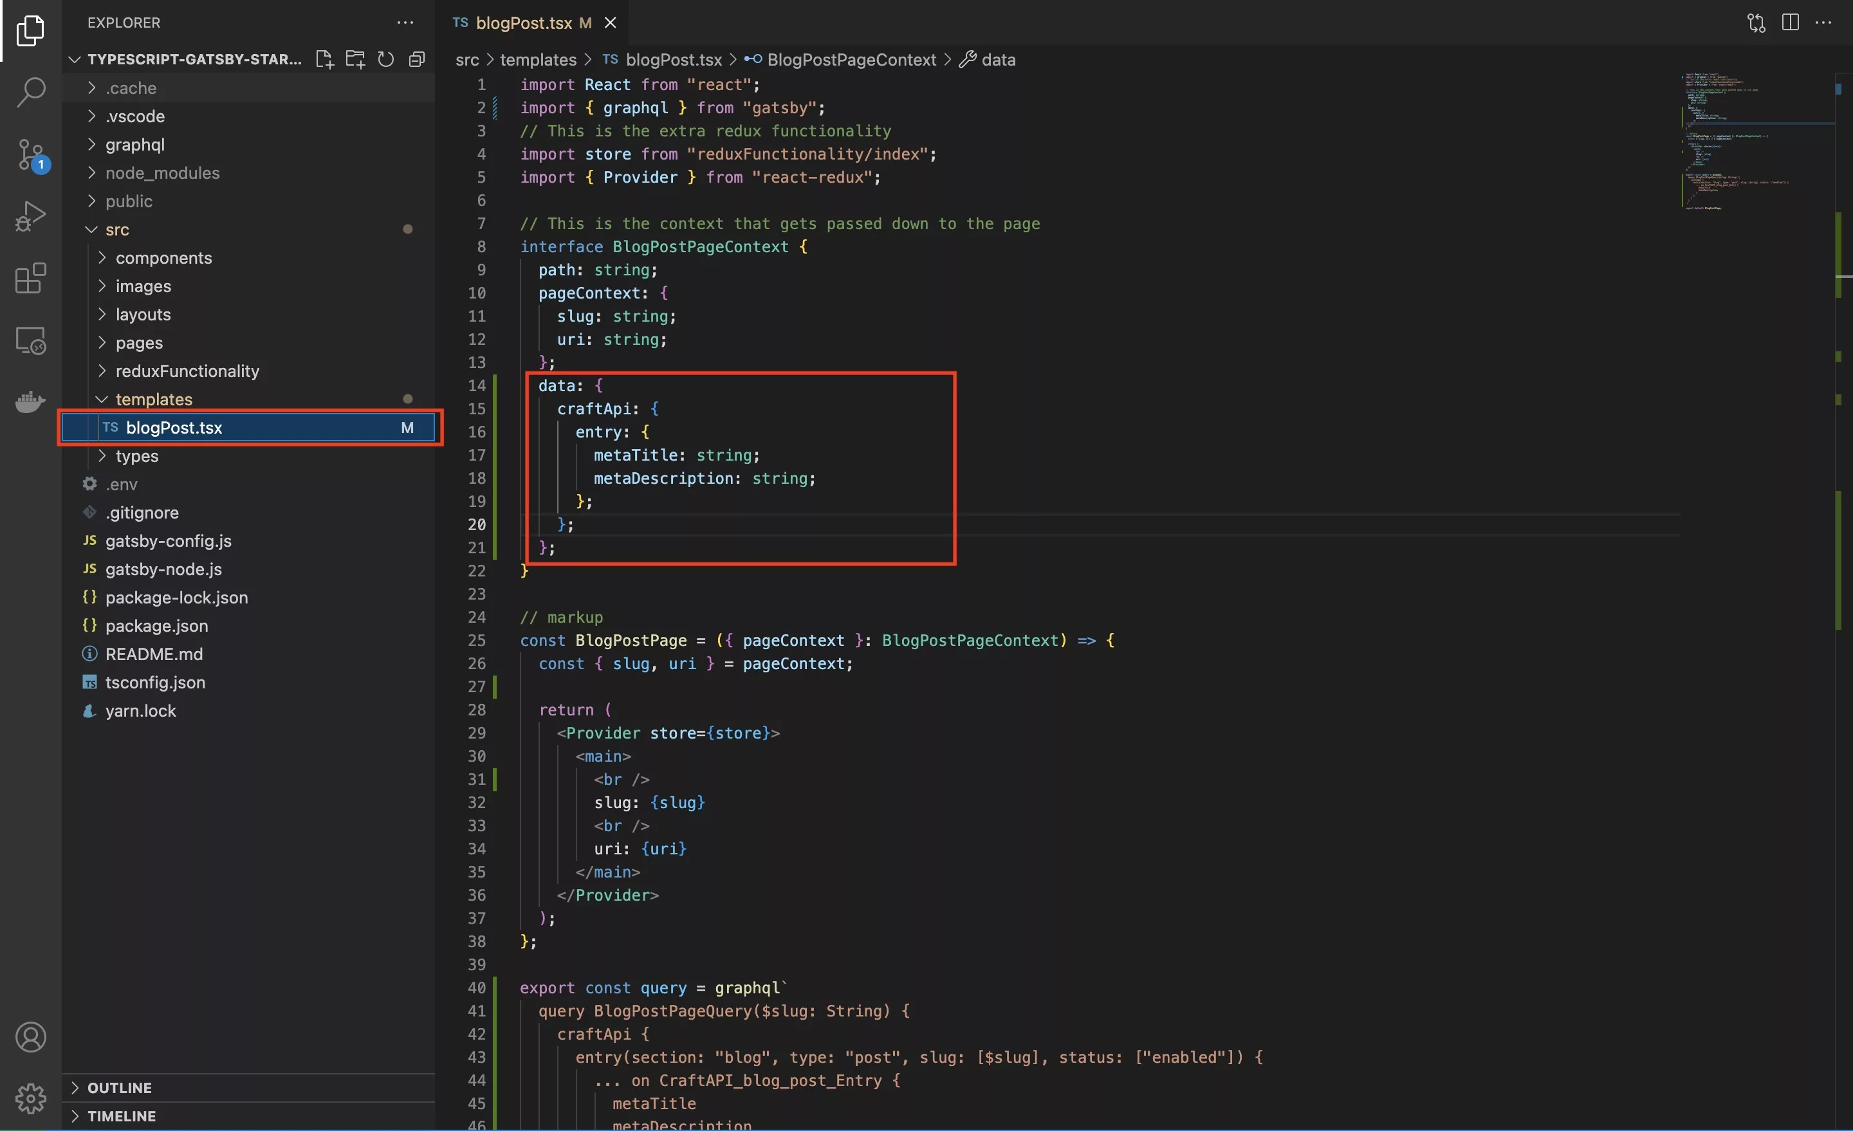Screen dimensions: 1853x1131
Task: Click the "// markup" comment
Action: pos(561,618)
